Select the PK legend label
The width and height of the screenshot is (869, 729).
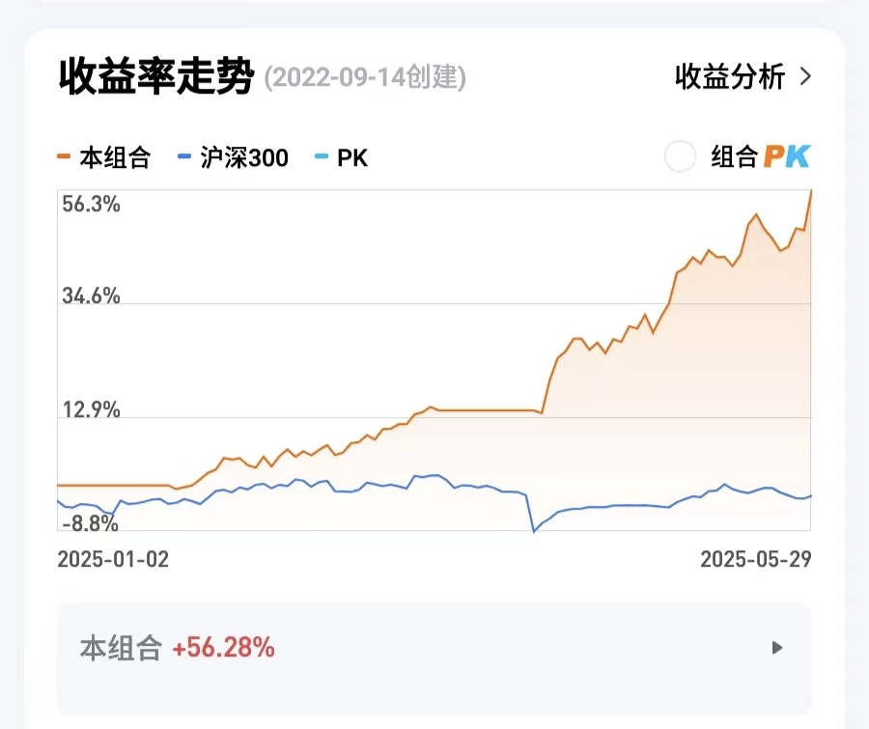pyautogui.click(x=352, y=157)
